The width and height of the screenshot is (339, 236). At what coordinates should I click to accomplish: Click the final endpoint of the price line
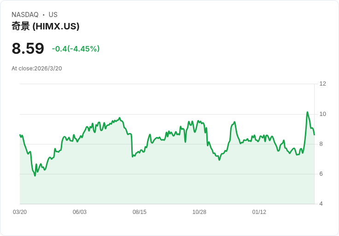click(x=314, y=135)
